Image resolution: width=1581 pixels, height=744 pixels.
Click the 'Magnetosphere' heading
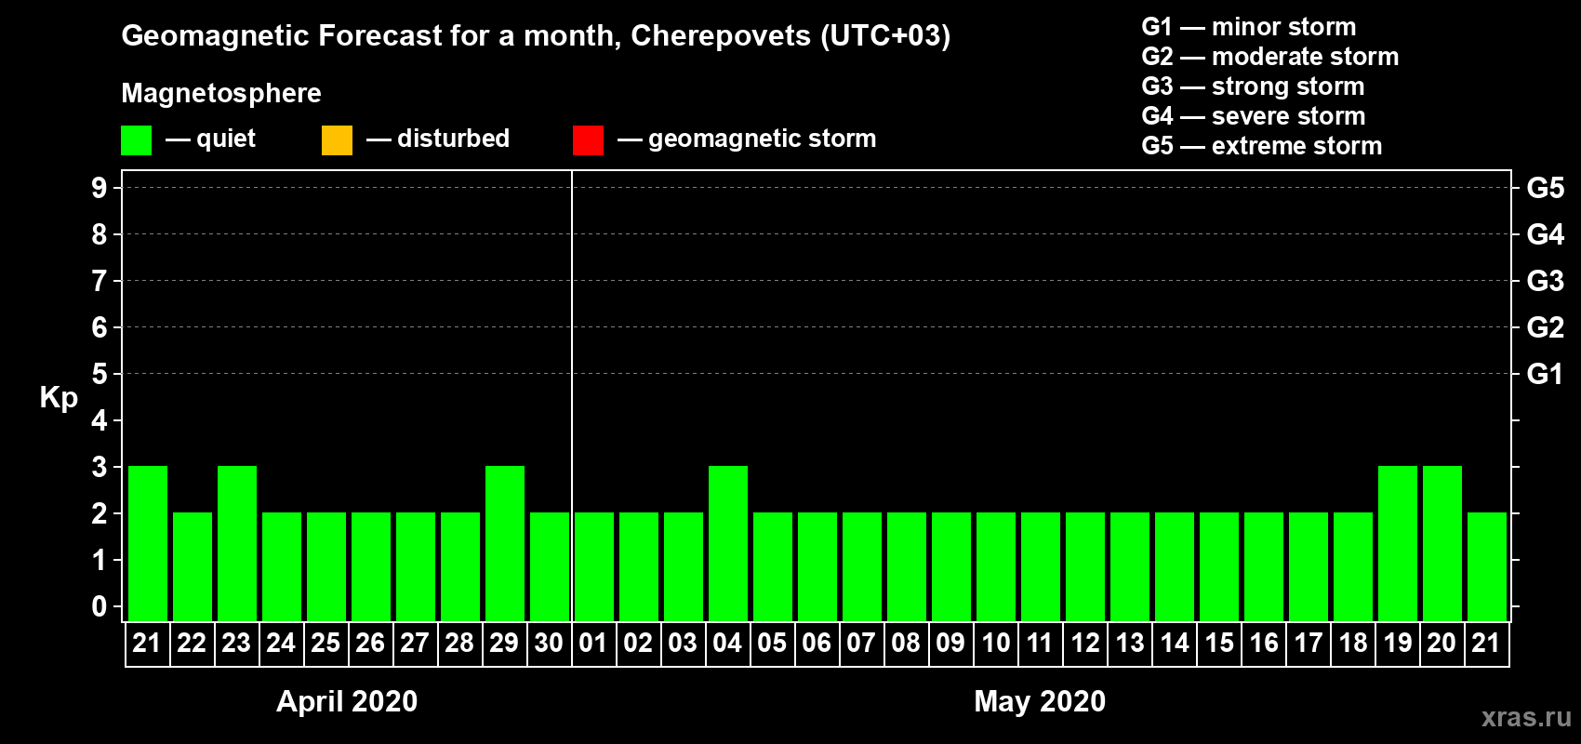click(x=221, y=93)
